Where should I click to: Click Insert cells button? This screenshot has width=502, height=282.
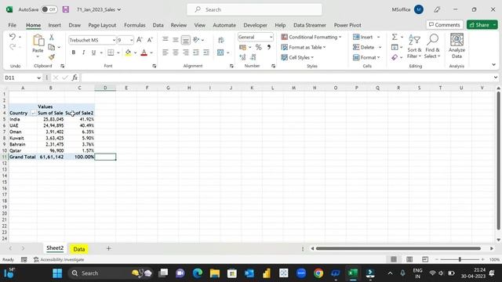click(363, 37)
